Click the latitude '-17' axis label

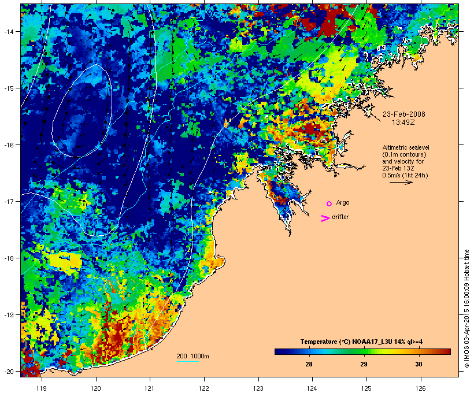[x=8, y=201]
